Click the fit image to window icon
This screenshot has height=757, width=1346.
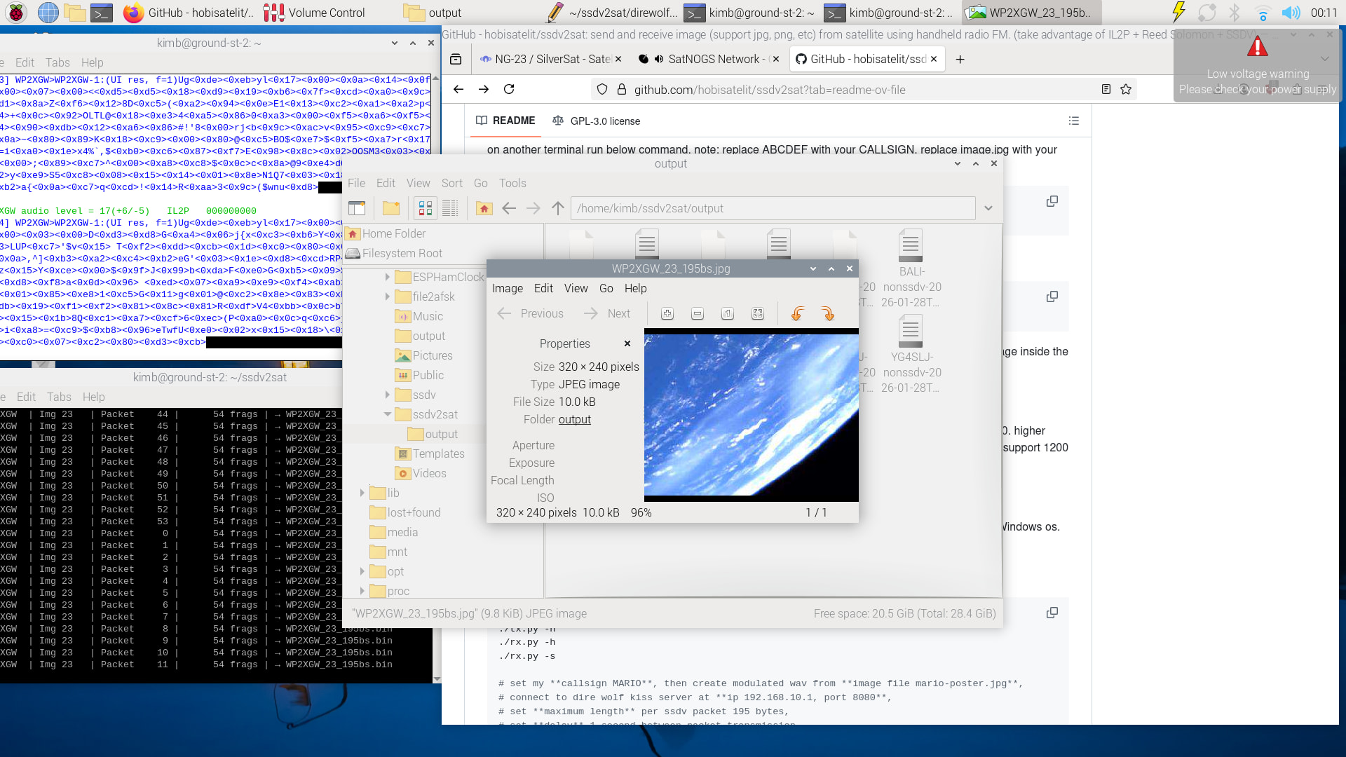(758, 314)
